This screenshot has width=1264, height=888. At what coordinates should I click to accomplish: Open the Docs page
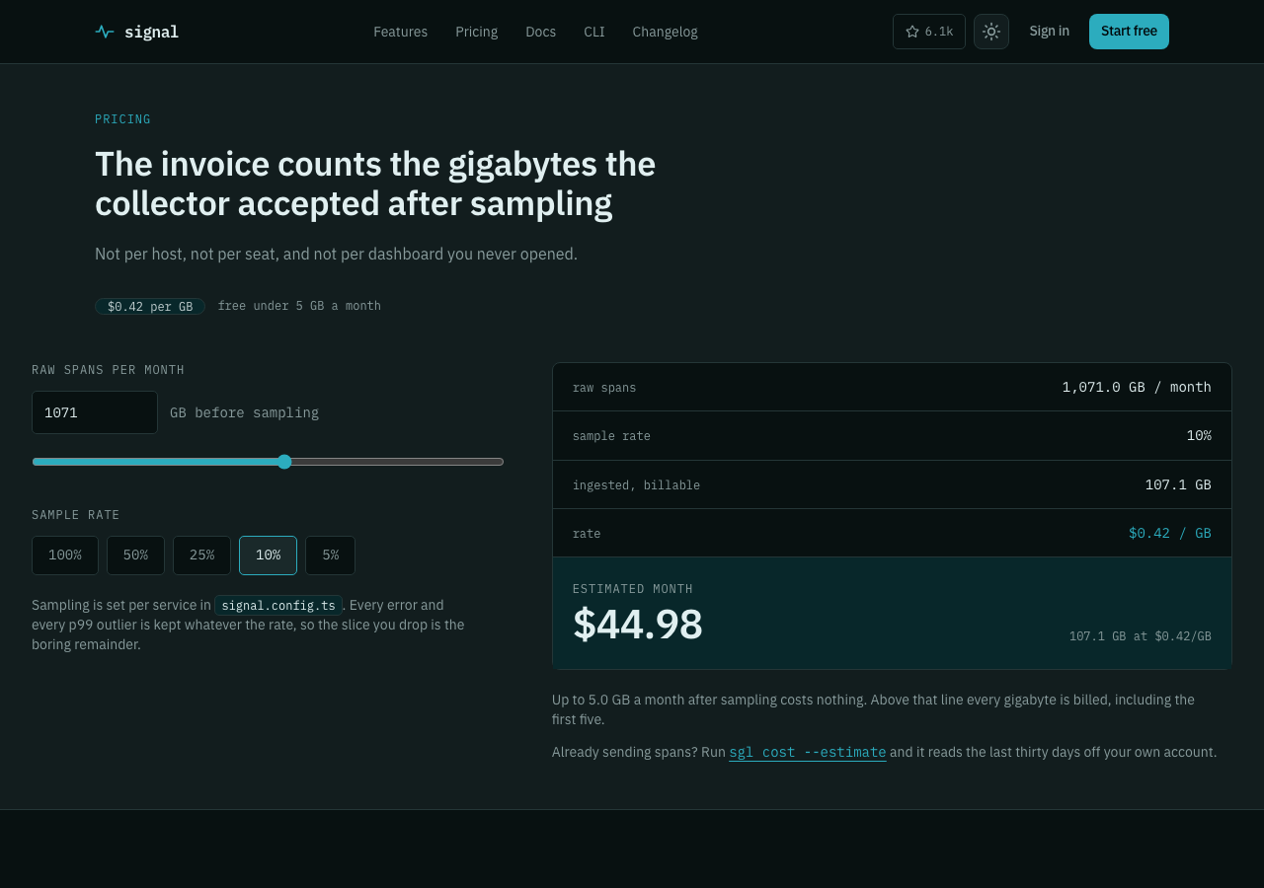540,32
